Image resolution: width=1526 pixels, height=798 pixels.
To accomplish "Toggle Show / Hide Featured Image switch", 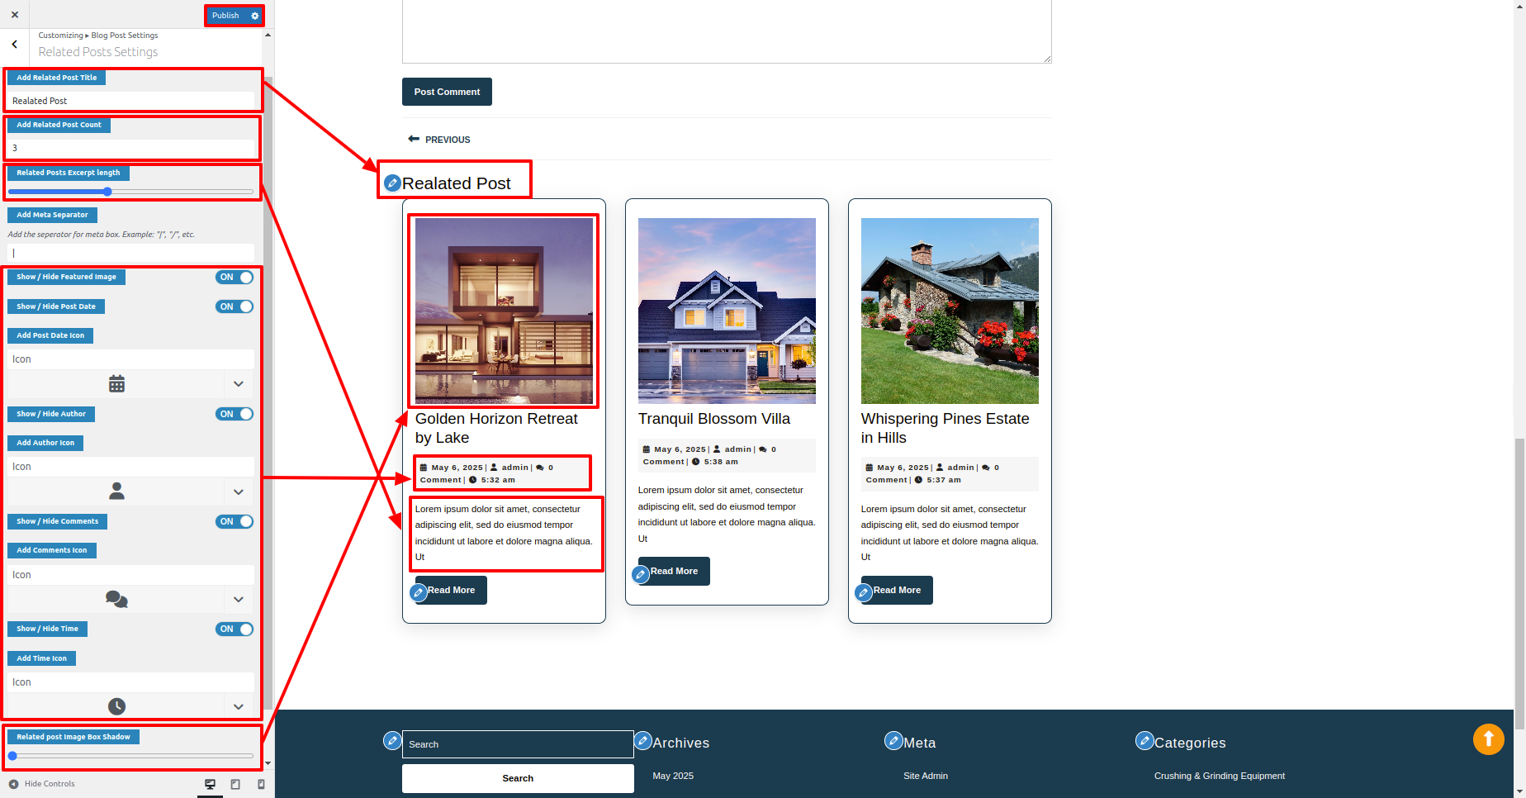I will tap(235, 278).
